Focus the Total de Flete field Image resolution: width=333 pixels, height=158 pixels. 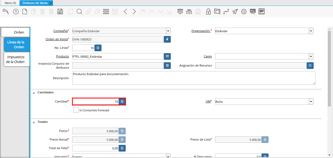[95, 148]
